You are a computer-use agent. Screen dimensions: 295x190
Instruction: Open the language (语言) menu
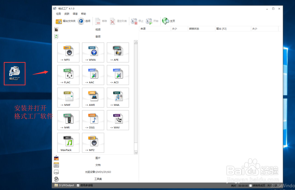click(75, 14)
